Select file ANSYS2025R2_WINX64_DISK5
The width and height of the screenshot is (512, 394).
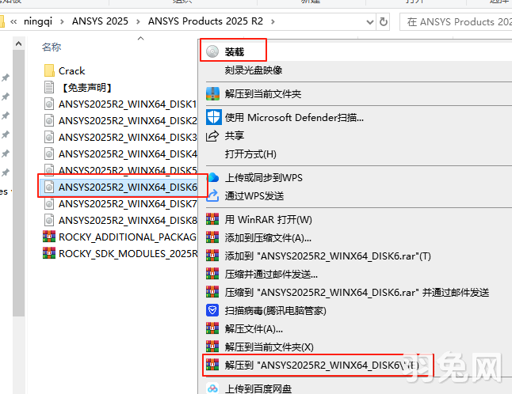pos(128,170)
